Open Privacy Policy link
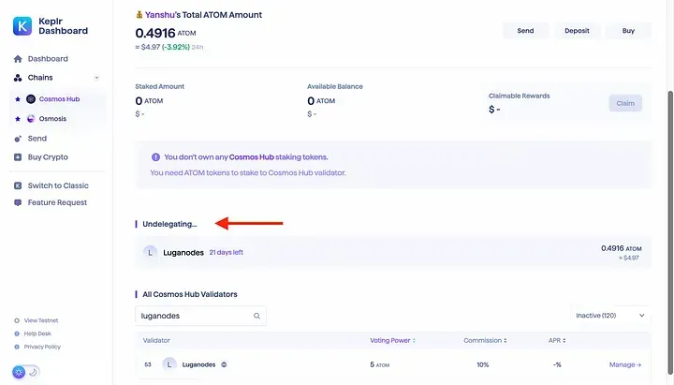Viewport: 674px width, 385px height. point(42,347)
